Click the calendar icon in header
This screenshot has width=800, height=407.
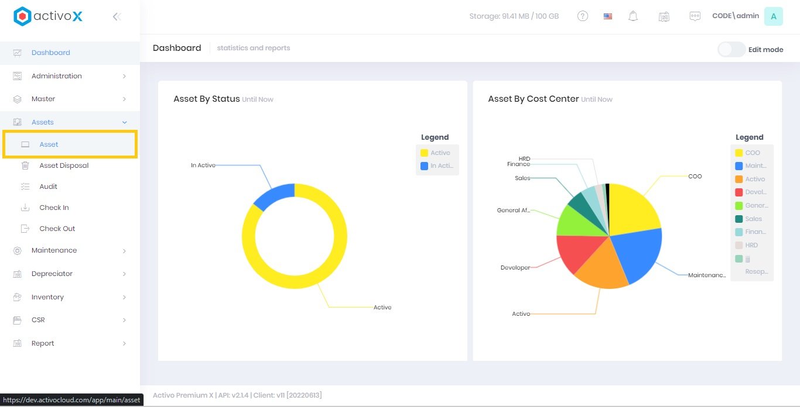664,16
